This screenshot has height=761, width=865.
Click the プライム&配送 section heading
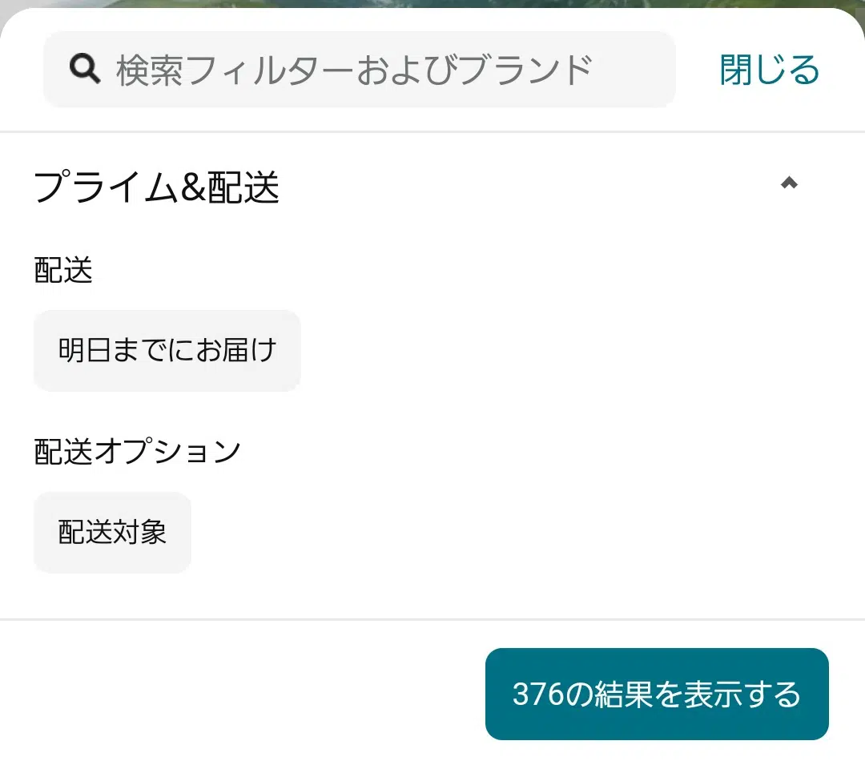click(157, 187)
